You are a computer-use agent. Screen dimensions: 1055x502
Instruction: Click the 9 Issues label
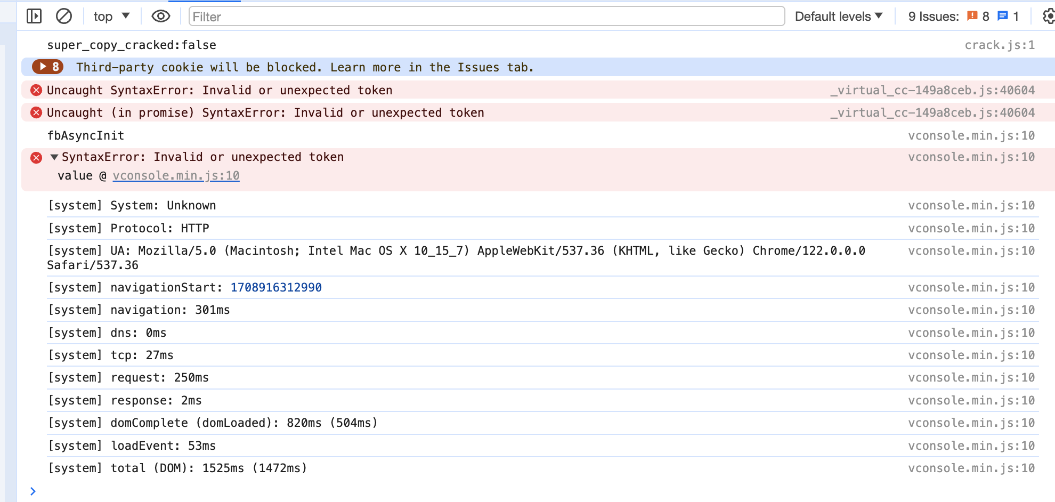(933, 17)
